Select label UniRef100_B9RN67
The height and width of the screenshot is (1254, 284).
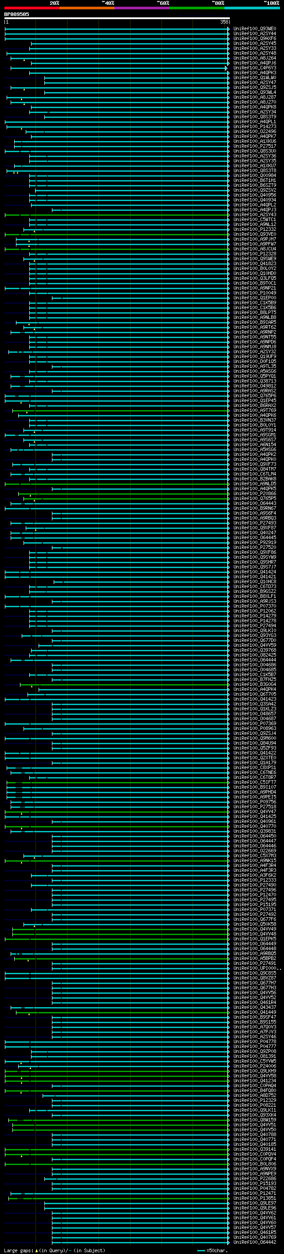255,508
